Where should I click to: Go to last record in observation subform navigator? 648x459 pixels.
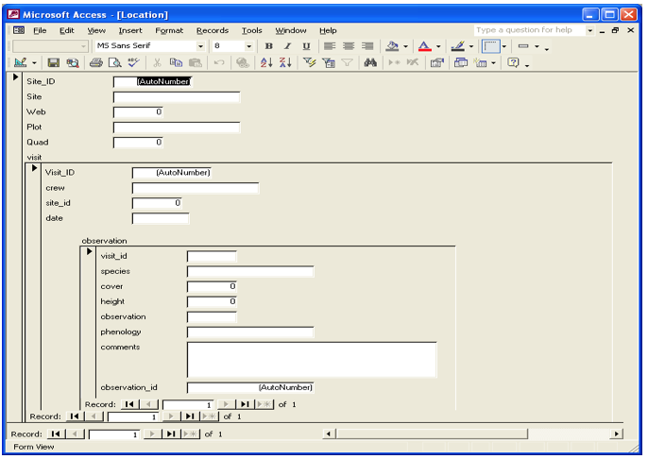pos(245,404)
